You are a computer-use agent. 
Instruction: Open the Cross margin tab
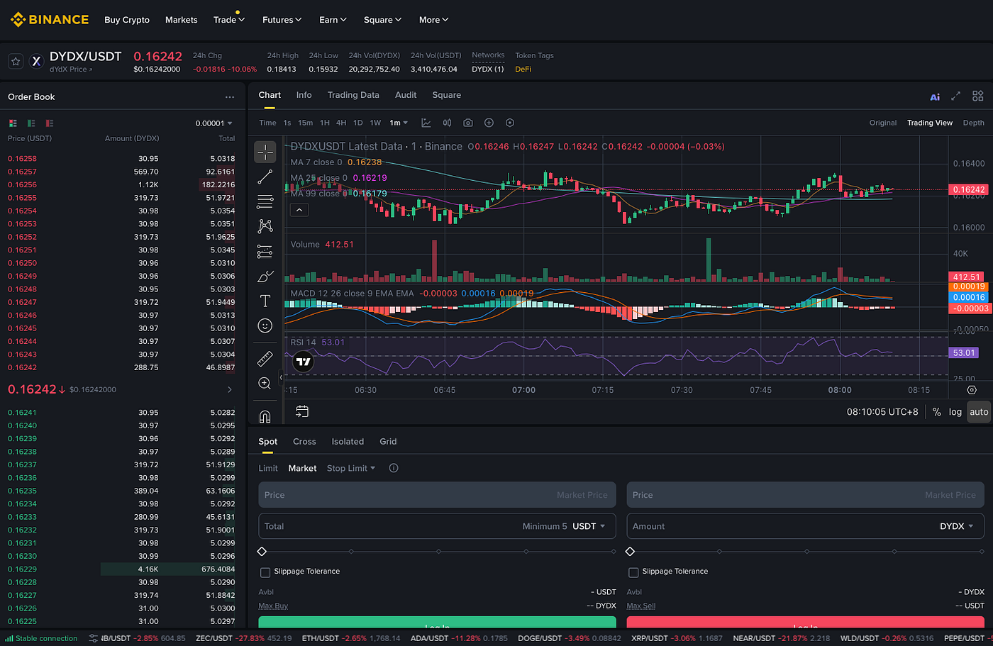[x=304, y=442]
